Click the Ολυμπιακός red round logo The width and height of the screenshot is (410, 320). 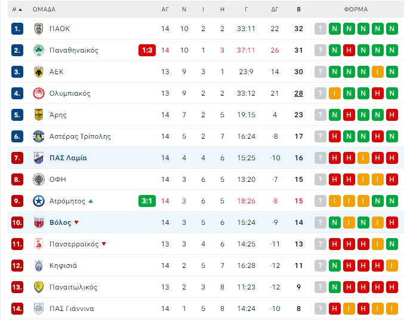coord(39,93)
